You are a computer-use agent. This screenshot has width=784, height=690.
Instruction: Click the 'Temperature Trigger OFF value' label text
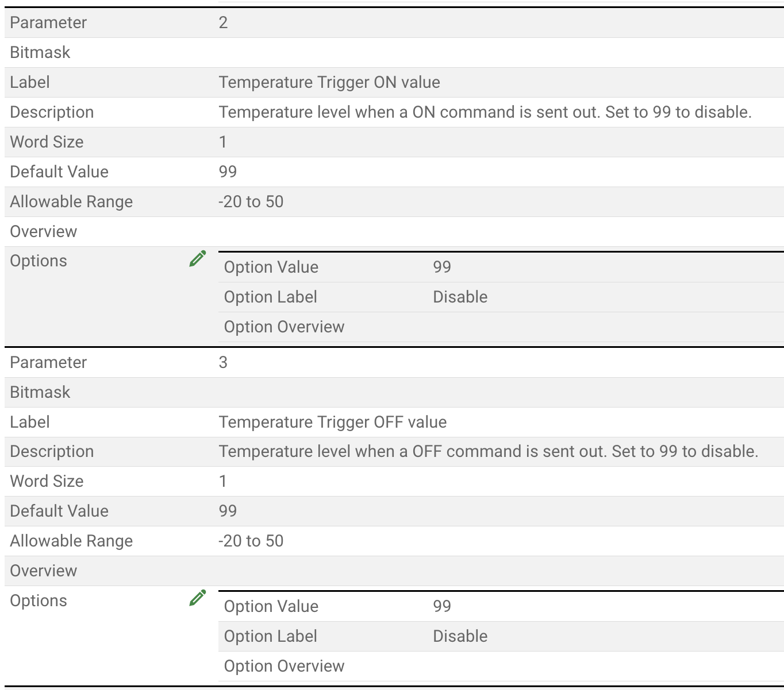pos(333,422)
